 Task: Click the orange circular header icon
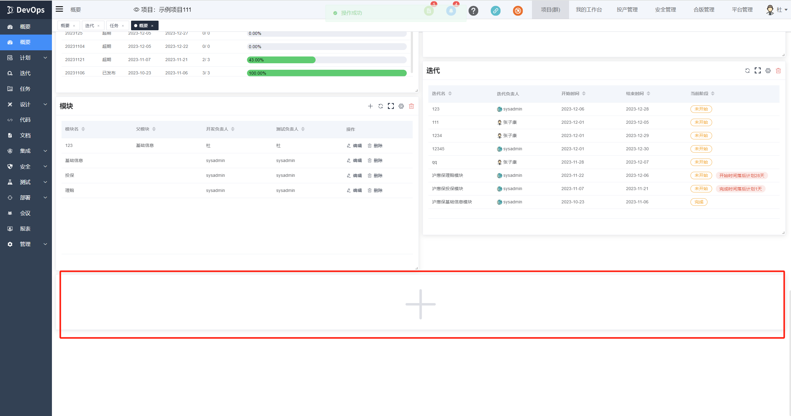(x=517, y=11)
